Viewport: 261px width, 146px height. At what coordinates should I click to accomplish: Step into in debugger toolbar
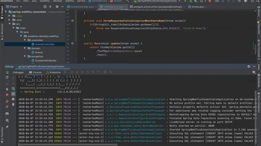click(77, 72)
